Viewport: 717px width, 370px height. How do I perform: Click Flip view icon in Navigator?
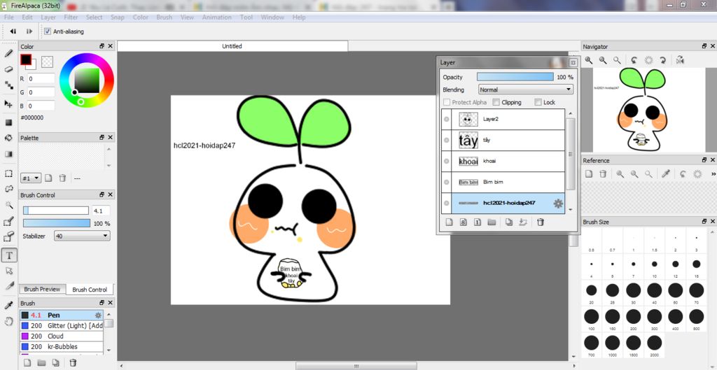click(680, 60)
